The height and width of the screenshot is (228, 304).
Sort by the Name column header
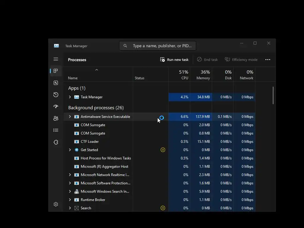coord(98,74)
